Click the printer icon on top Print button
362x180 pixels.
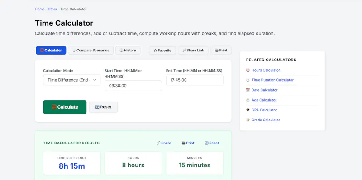click(217, 51)
